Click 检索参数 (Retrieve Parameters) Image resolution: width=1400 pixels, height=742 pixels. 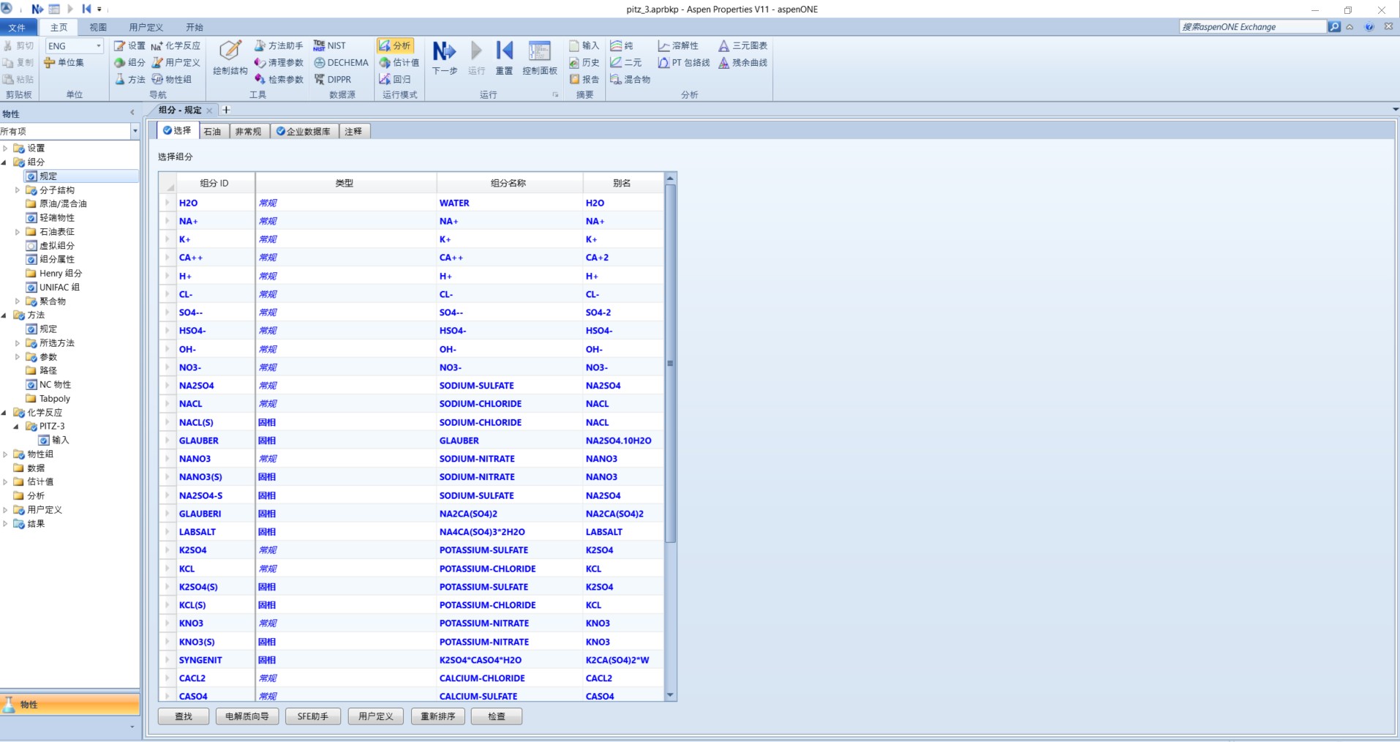coord(279,79)
